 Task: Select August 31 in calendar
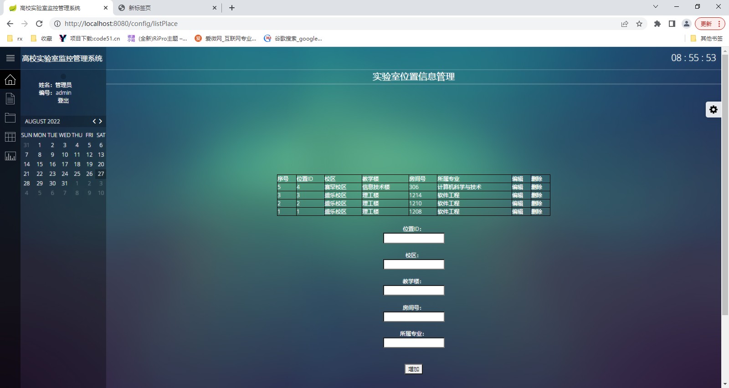click(x=65, y=184)
